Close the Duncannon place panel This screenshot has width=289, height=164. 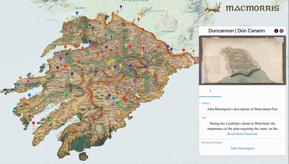[x=281, y=31]
